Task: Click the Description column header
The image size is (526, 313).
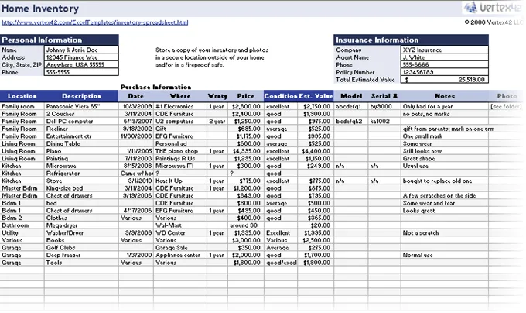Action: 81,96
